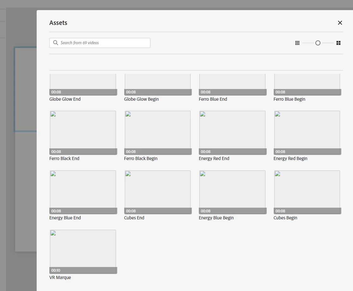The image size is (353, 291).
Task: Switch to large grid view icon
Action: pos(338,43)
